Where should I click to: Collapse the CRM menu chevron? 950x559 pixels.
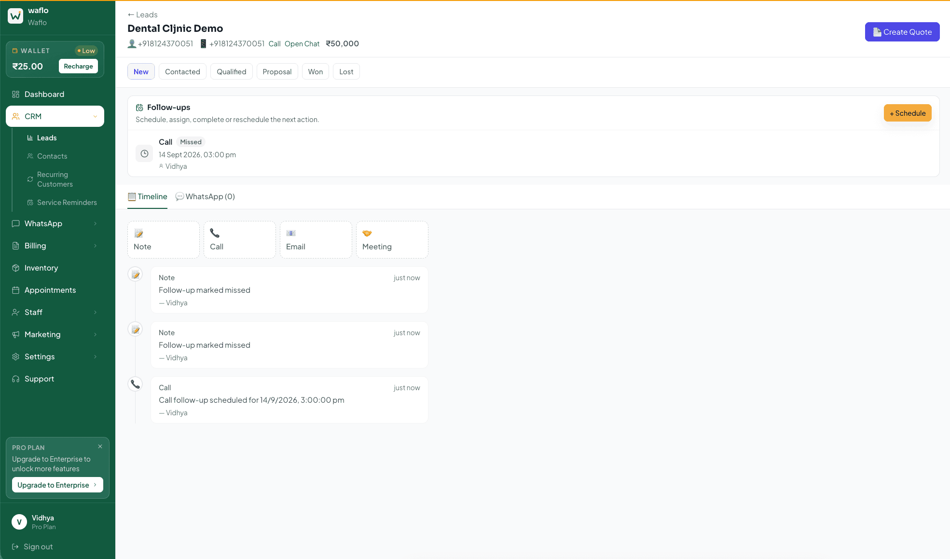(95, 116)
